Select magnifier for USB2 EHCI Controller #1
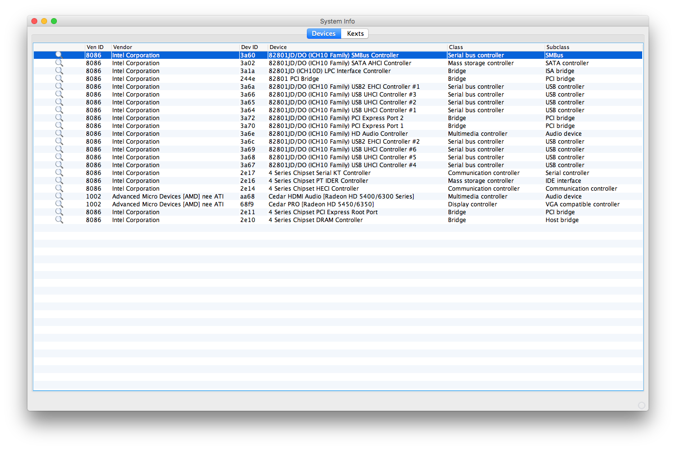This screenshot has height=450, width=676. [x=59, y=87]
